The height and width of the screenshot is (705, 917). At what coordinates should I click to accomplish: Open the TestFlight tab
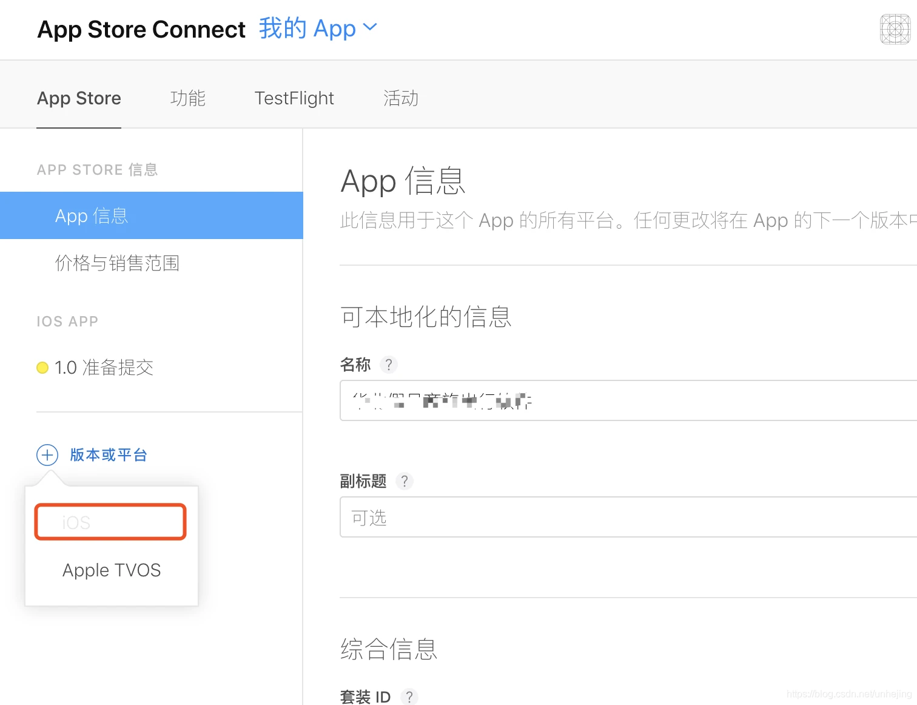tap(294, 98)
